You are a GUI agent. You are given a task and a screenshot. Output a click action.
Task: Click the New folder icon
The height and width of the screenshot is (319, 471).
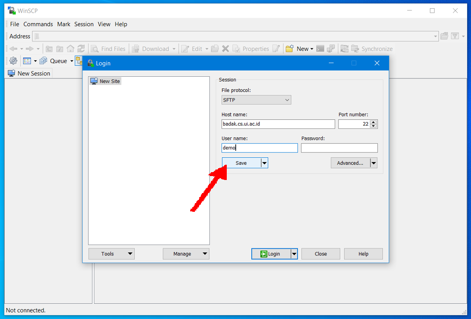click(290, 49)
